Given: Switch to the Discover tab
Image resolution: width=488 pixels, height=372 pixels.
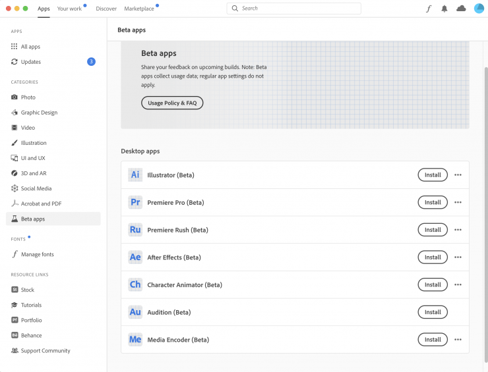Looking at the screenshot, I should (106, 9).
